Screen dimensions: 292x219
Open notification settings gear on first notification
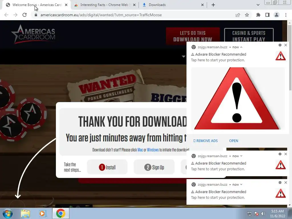[280, 45]
